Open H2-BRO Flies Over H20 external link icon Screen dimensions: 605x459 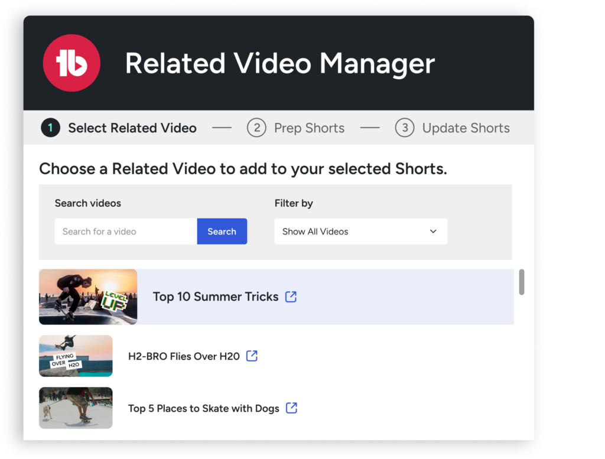[252, 356]
